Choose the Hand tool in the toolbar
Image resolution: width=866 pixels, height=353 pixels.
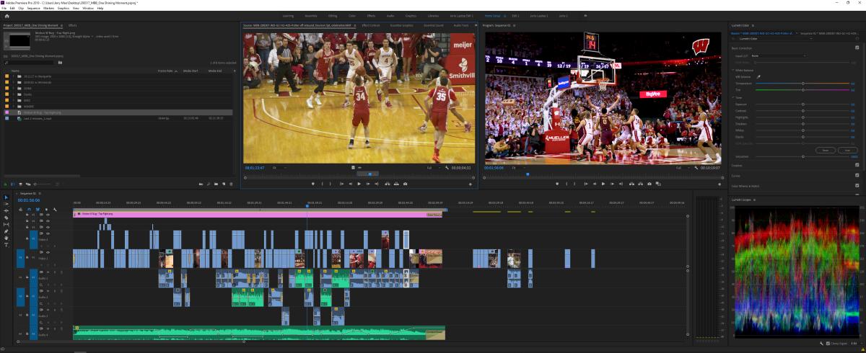click(6, 238)
